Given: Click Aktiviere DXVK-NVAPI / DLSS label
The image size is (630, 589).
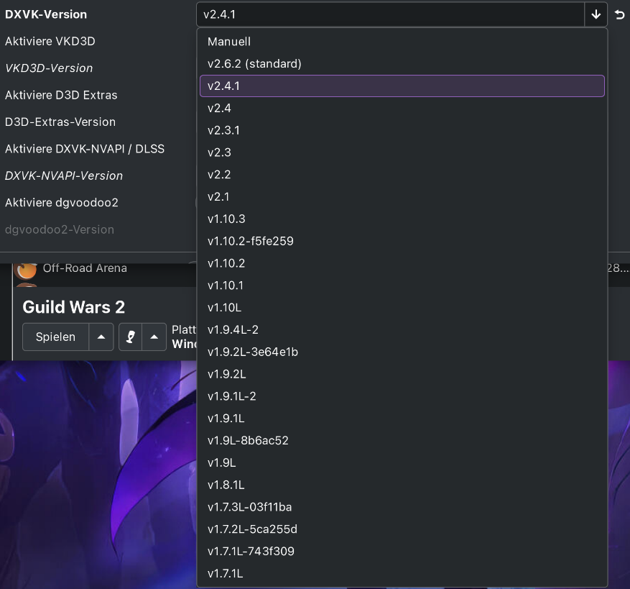Looking at the screenshot, I should (85, 149).
